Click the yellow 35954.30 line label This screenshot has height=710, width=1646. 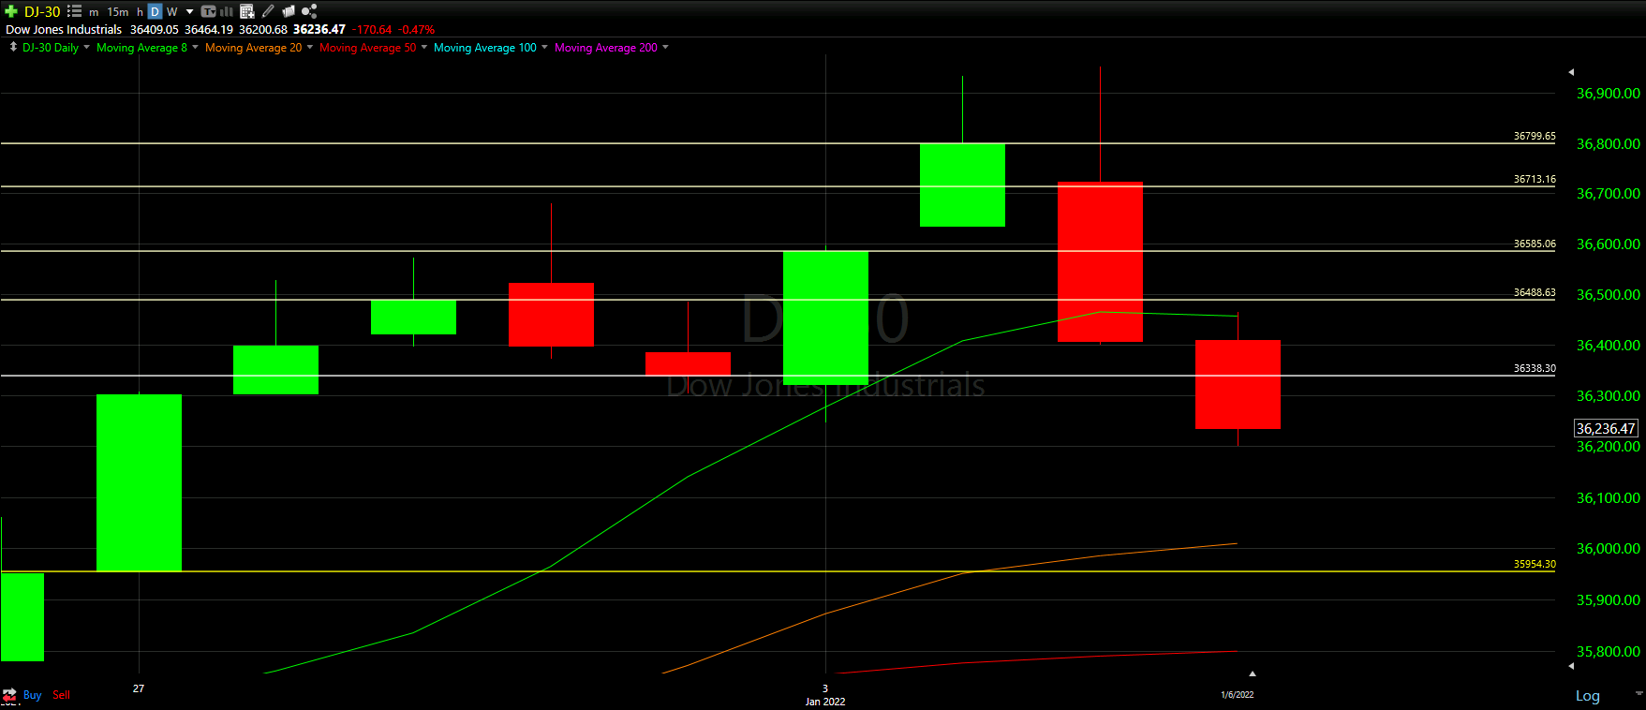click(x=1535, y=564)
